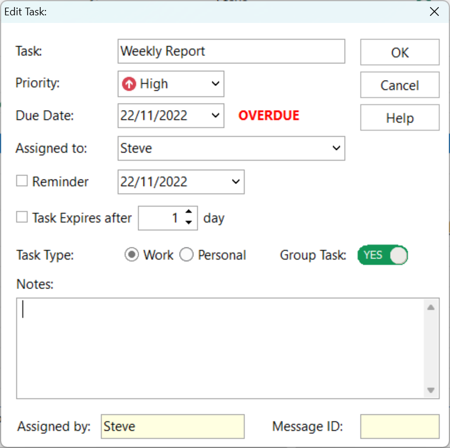450x448 pixels.
Task: Open Help for Edit Task
Action: pos(400,118)
